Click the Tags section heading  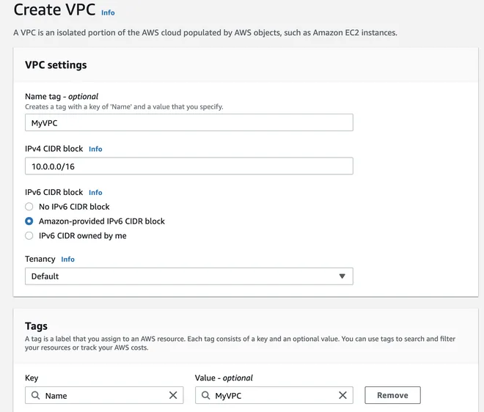click(x=36, y=326)
